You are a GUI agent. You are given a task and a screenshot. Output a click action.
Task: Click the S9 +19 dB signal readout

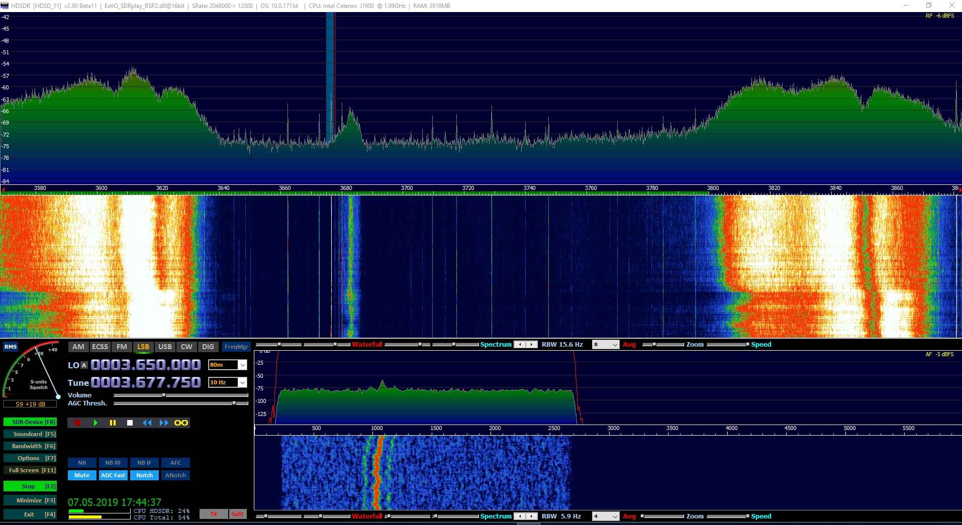[30, 404]
